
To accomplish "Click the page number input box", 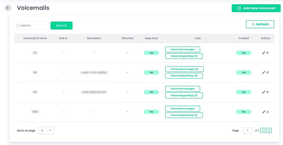I will tap(247, 130).
